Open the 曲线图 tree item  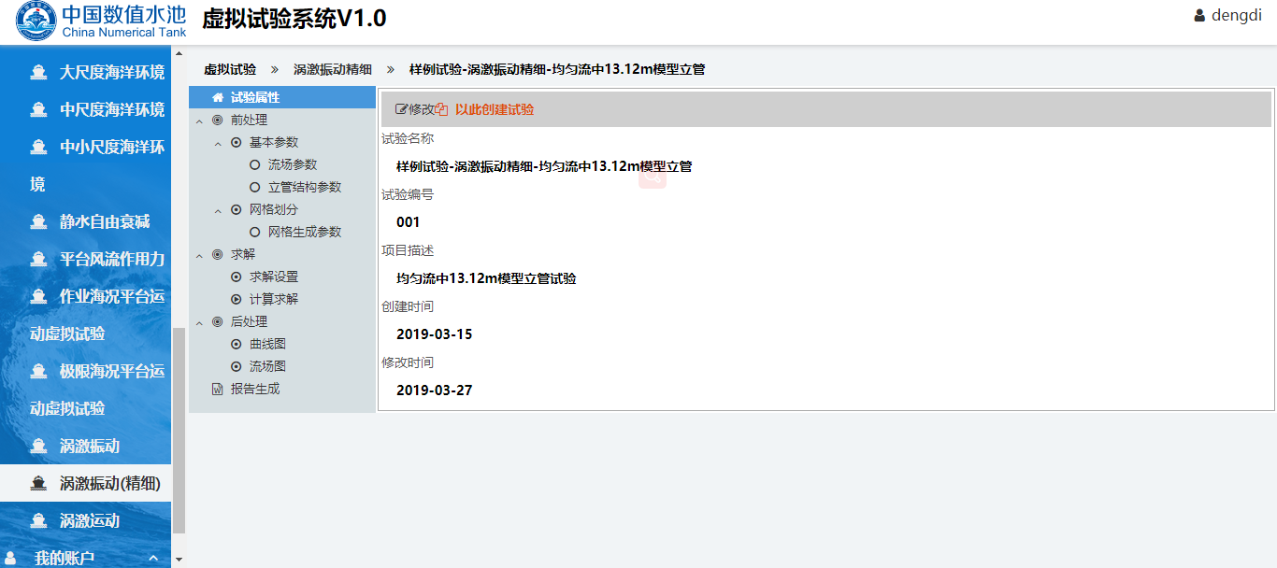267,344
